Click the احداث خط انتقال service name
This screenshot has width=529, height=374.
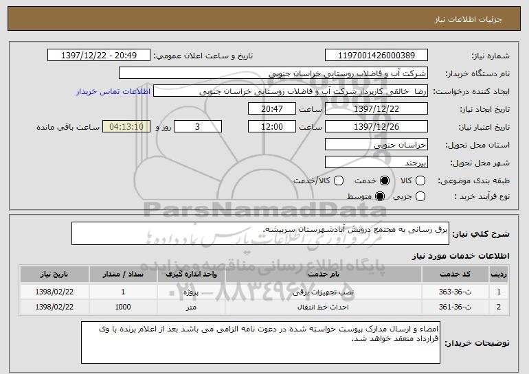323,307
